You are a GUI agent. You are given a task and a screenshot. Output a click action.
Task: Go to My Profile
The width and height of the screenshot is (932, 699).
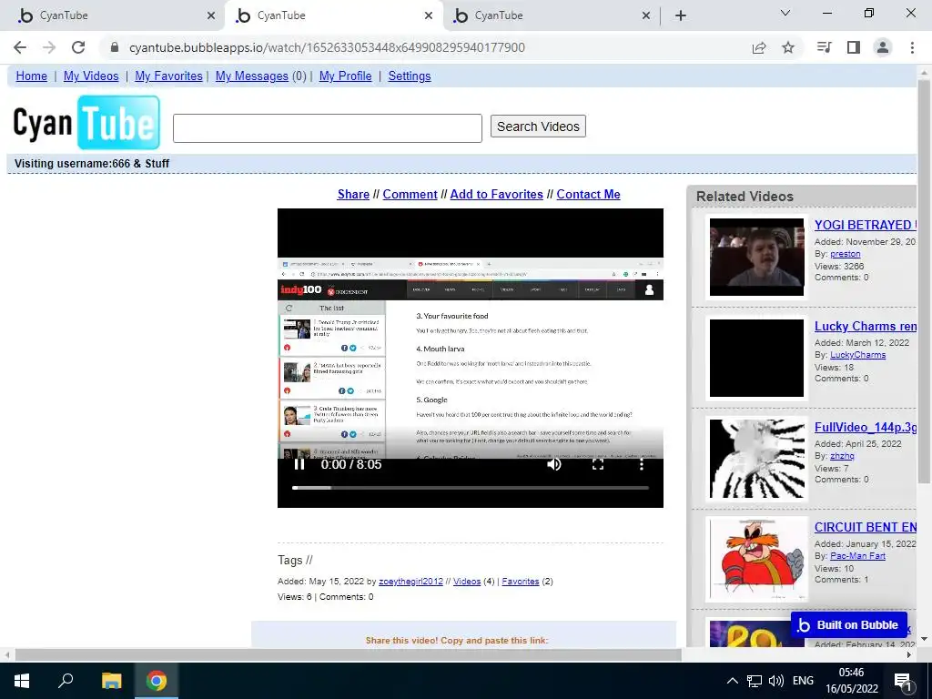coord(345,76)
